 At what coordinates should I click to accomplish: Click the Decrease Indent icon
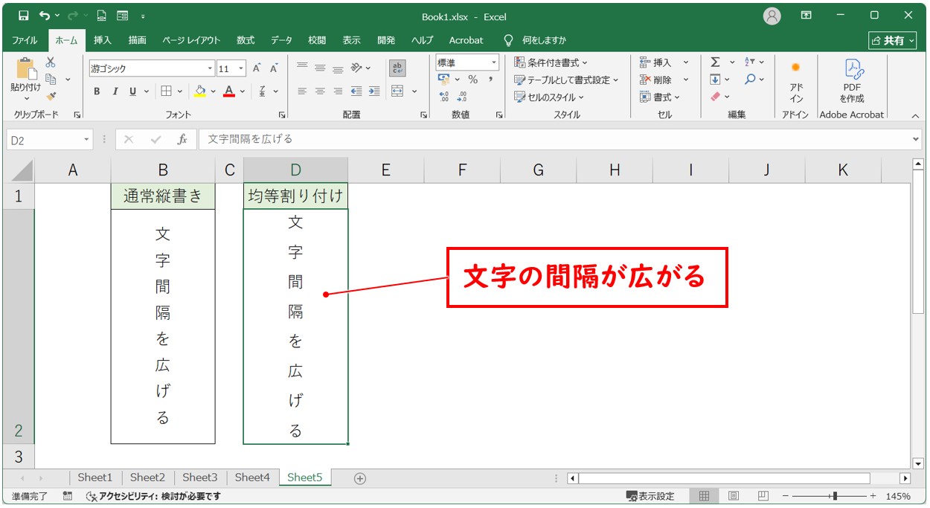356,91
